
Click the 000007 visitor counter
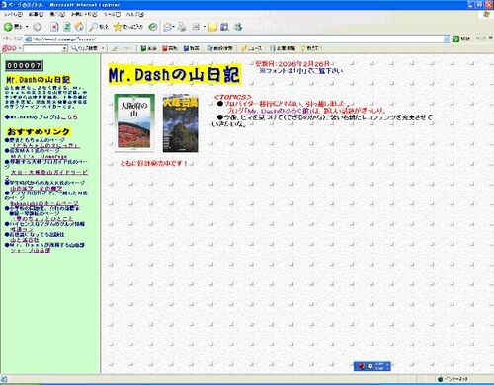click(24, 65)
